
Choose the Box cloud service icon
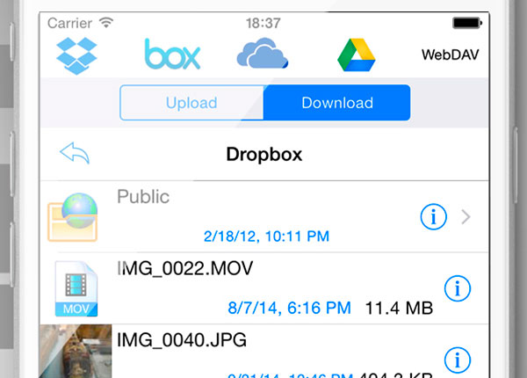pyautogui.click(x=172, y=55)
